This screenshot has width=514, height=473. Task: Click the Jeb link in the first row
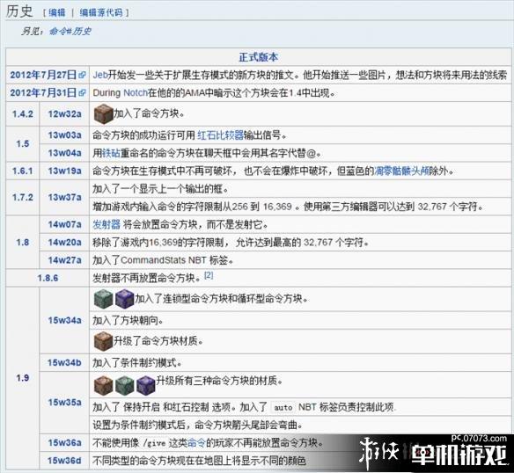point(100,75)
